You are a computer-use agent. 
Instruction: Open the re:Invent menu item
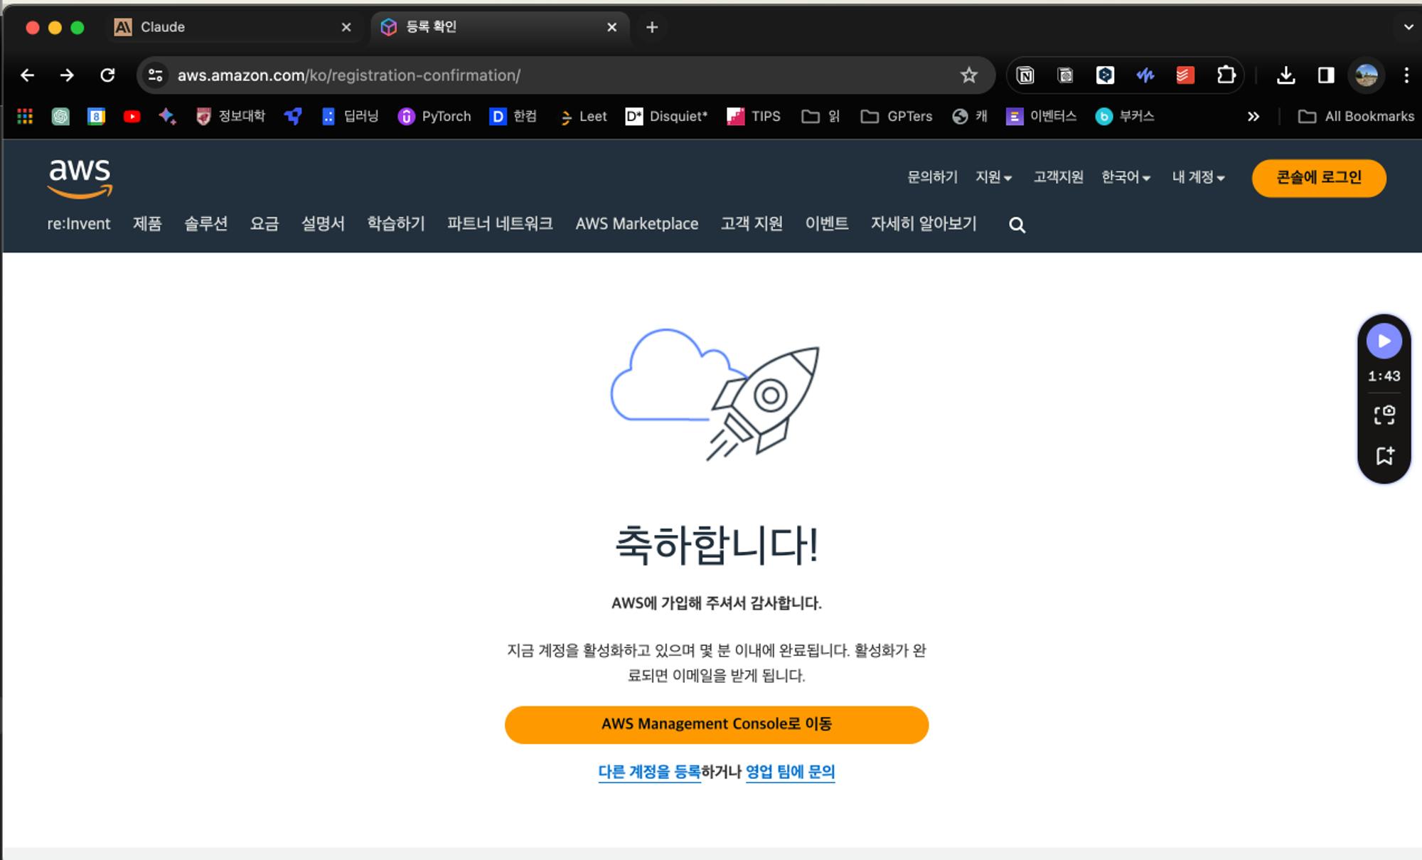79,223
